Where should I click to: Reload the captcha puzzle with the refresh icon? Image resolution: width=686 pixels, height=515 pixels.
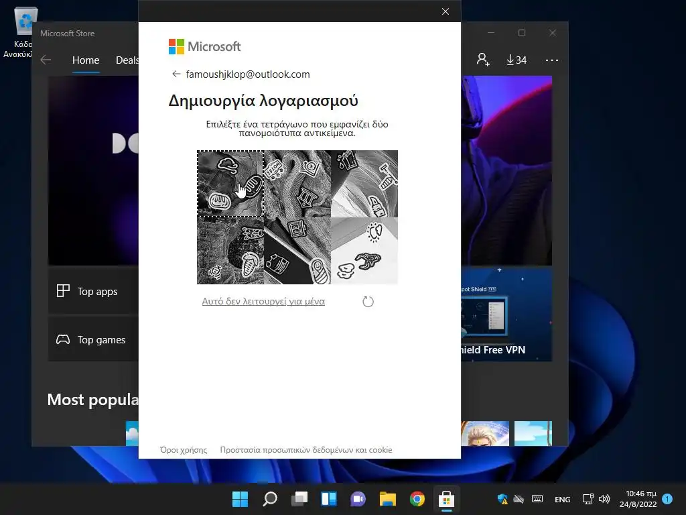368,301
